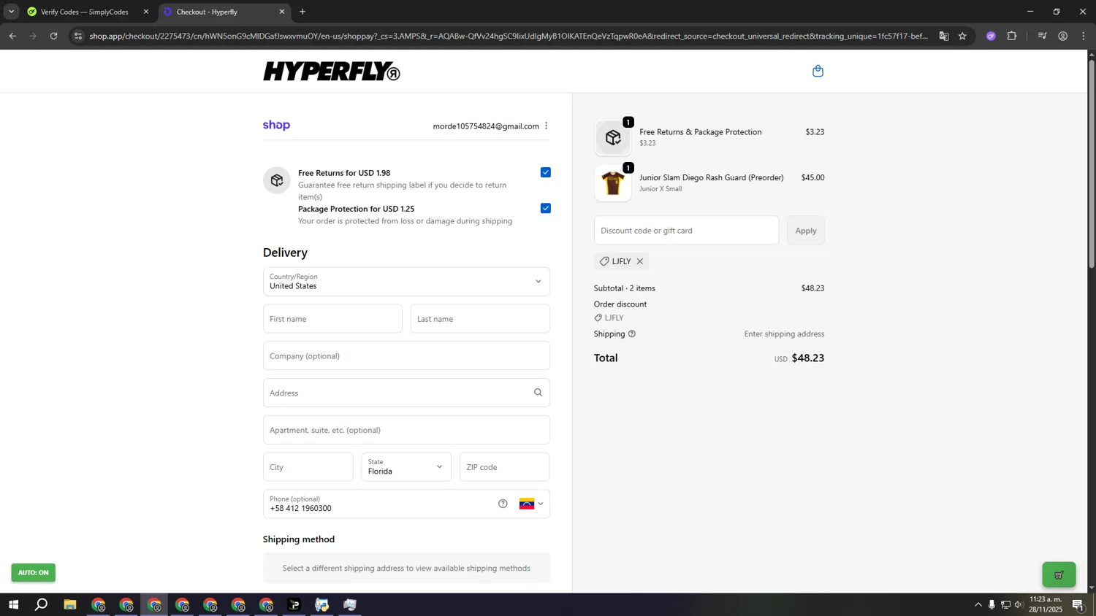This screenshot has width=1096, height=616.
Task: Open the browser extensions puzzle icon
Action: [x=1012, y=36]
